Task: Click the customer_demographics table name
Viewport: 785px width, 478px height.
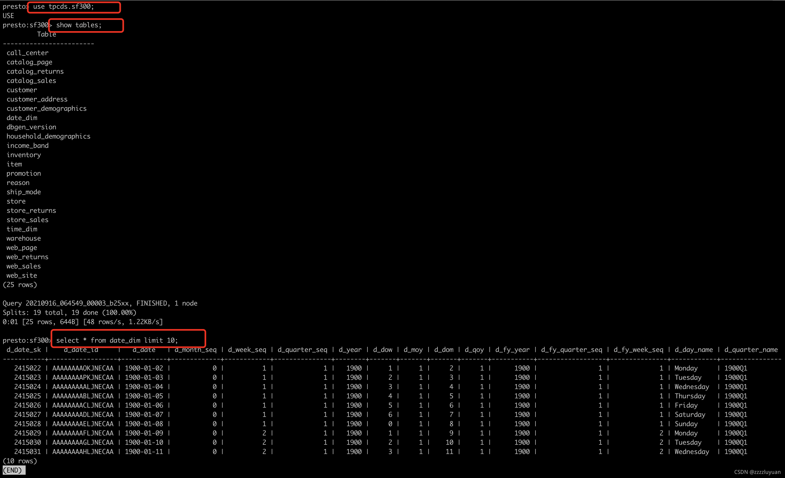Action: click(47, 108)
